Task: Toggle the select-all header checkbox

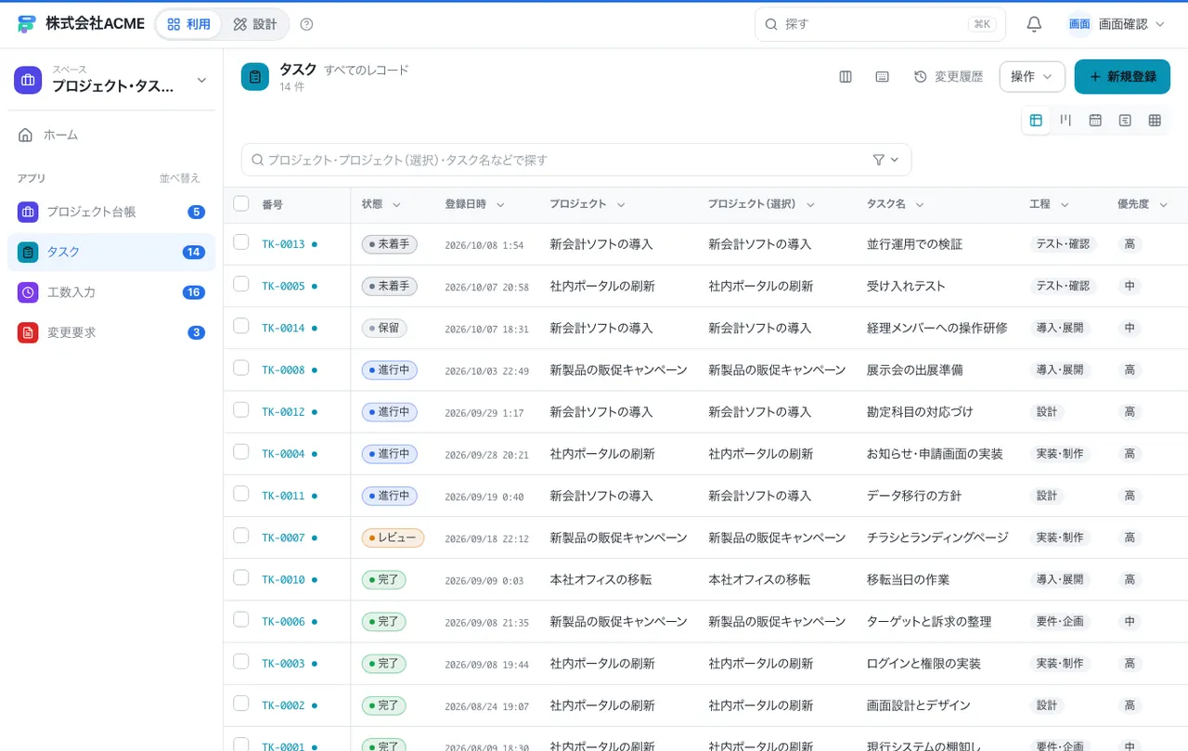Action: tap(241, 203)
